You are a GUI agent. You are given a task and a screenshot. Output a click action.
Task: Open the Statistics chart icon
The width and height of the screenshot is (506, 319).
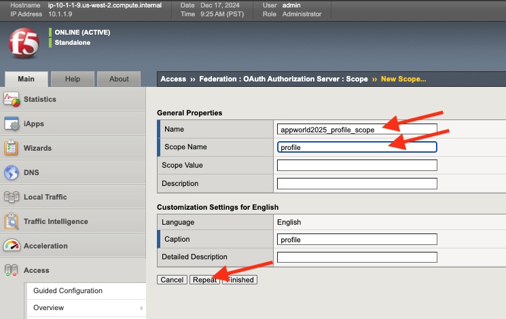click(x=12, y=99)
